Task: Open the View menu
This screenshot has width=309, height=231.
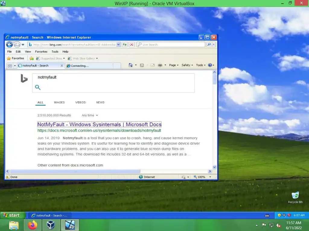Action: coord(28,51)
